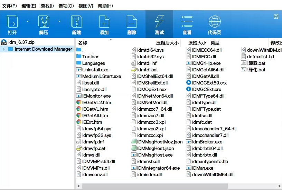Viewport: 282px width, 190px height.
Task: Select the file idmvconv.dll
Action: 95,174
